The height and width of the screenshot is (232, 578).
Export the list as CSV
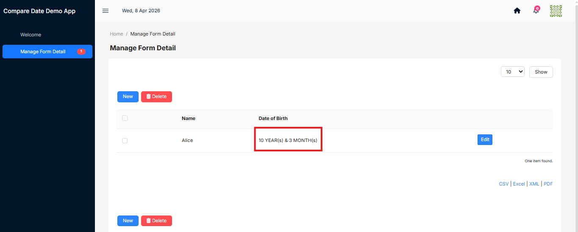504,184
